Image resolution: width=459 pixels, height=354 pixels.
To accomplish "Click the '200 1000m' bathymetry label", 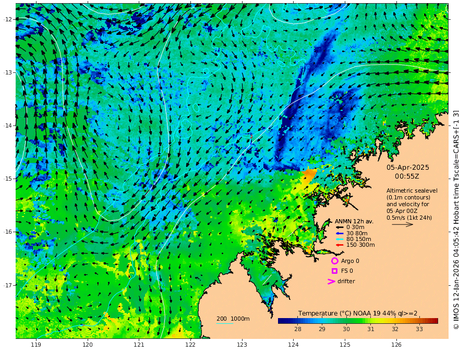I will click(x=233, y=319).
